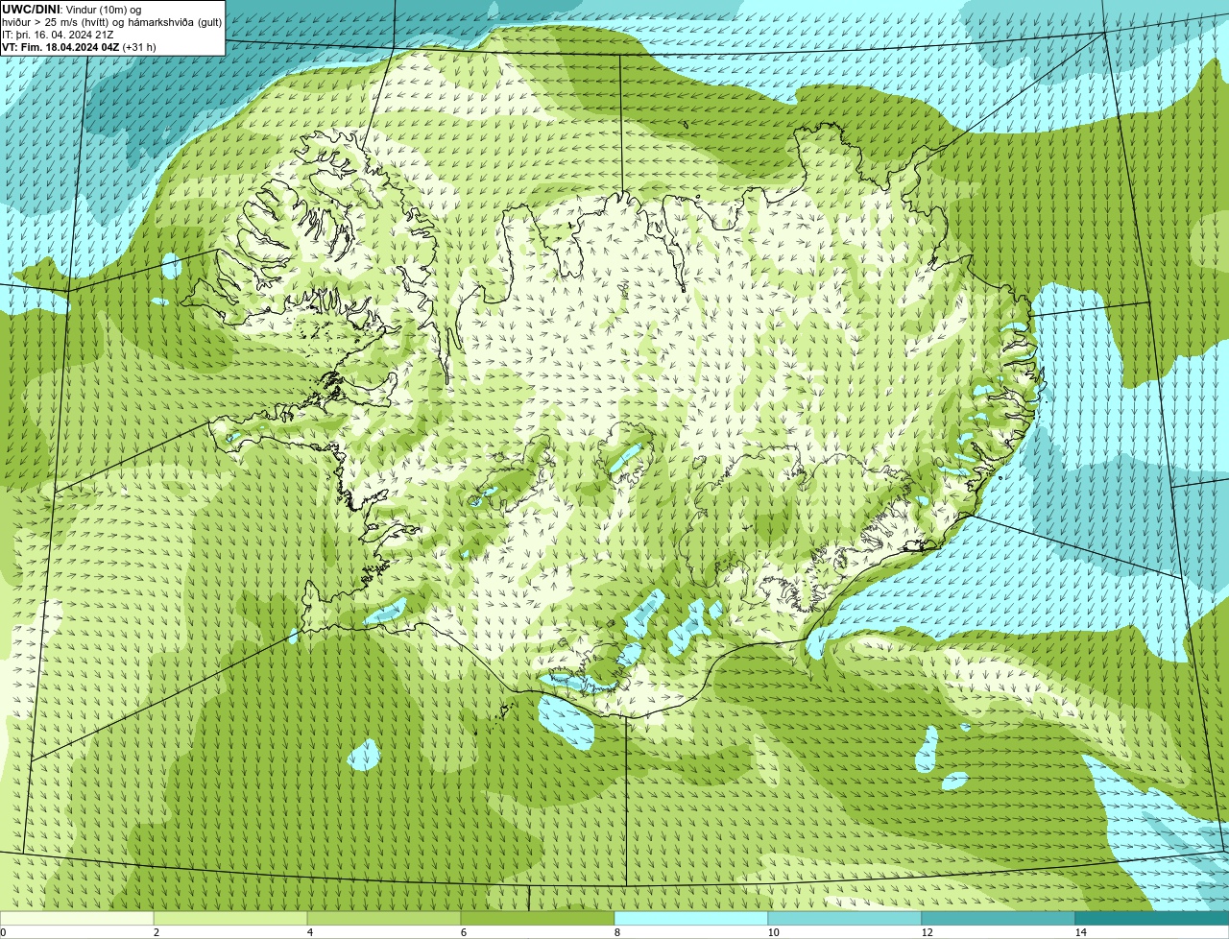
Task: Click the legend scale label '10'
Action: click(774, 932)
